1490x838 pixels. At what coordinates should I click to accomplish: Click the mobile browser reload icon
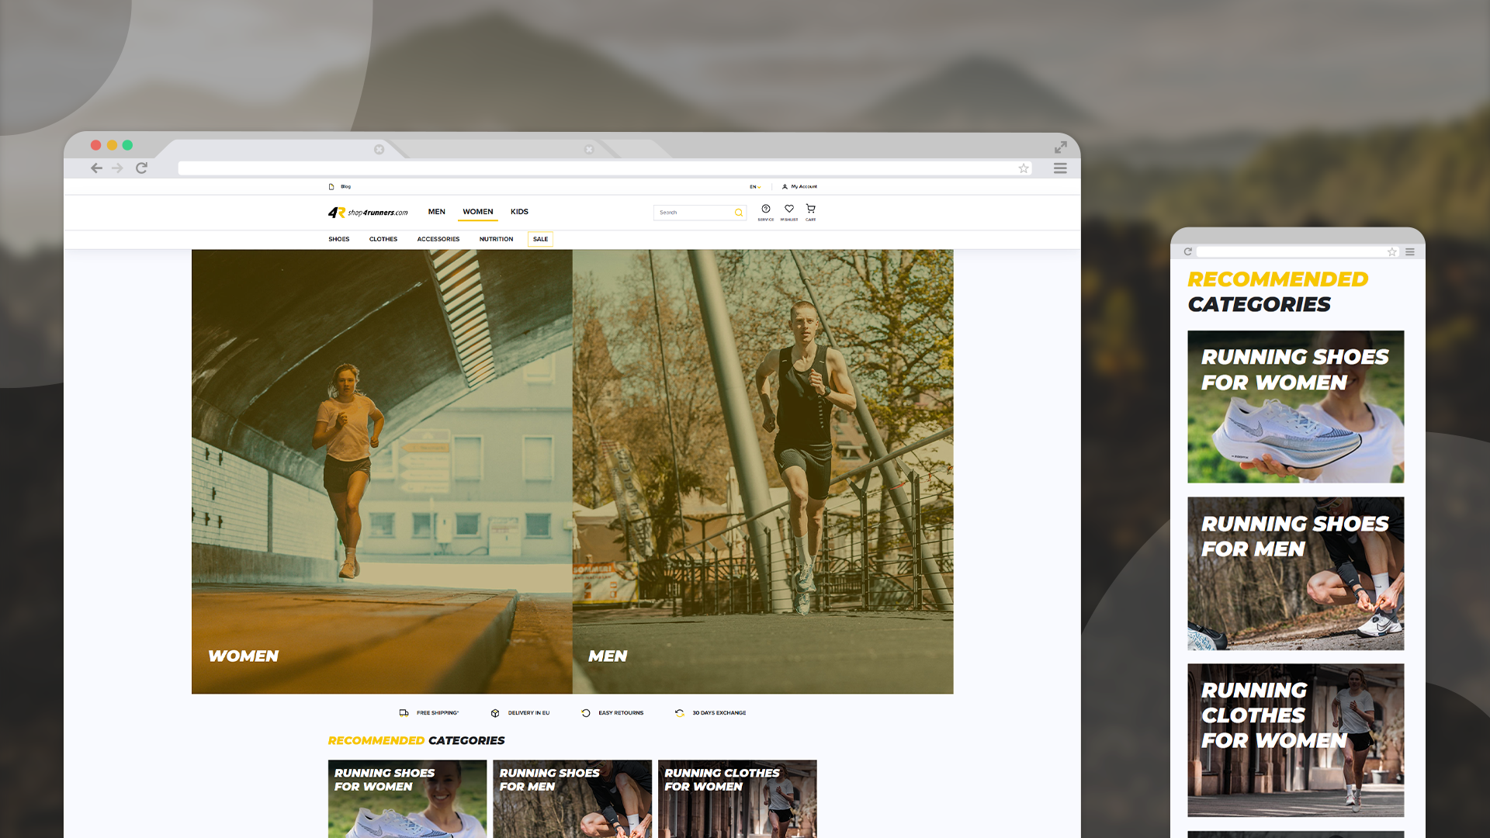point(1187,252)
